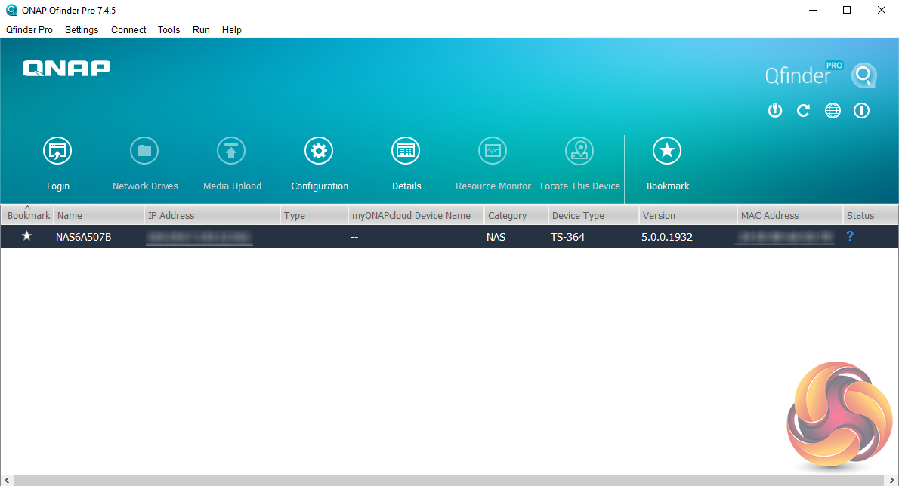Image resolution: width=899 pixels, height=486 pixels.
Task: Click the Media Upload icon
Action: point(231,150)
